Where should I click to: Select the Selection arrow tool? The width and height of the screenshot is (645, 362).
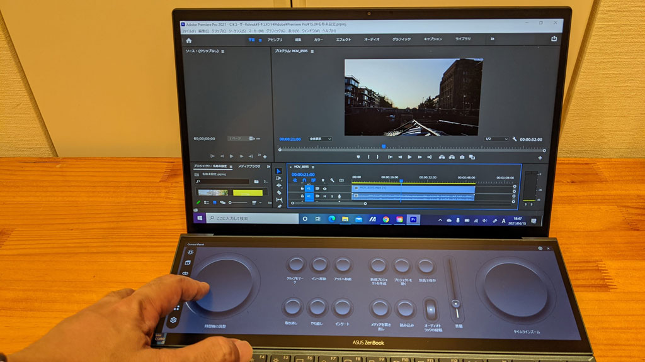[x=278, y=171]
